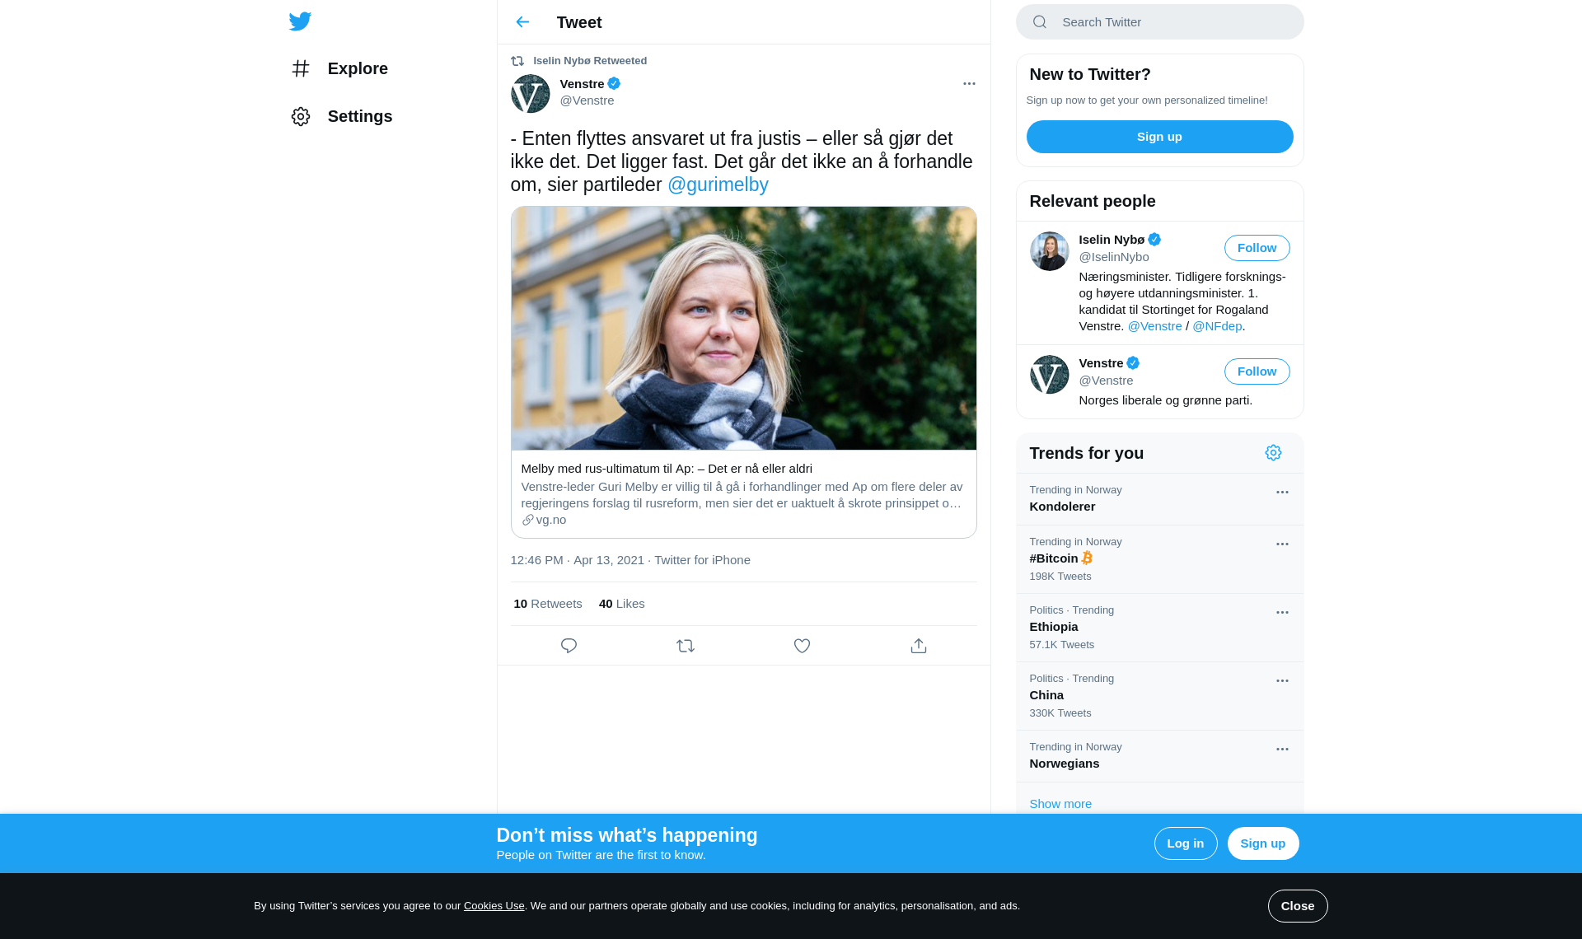The image size is (1582, 939).
Task: Open Trends settings gear icon
Action: [1273, 453]
